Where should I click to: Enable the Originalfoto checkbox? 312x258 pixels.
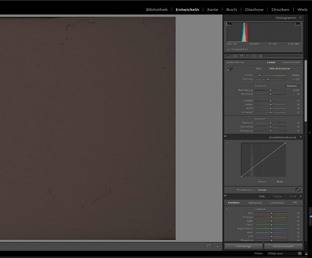[x=228, y=49]
